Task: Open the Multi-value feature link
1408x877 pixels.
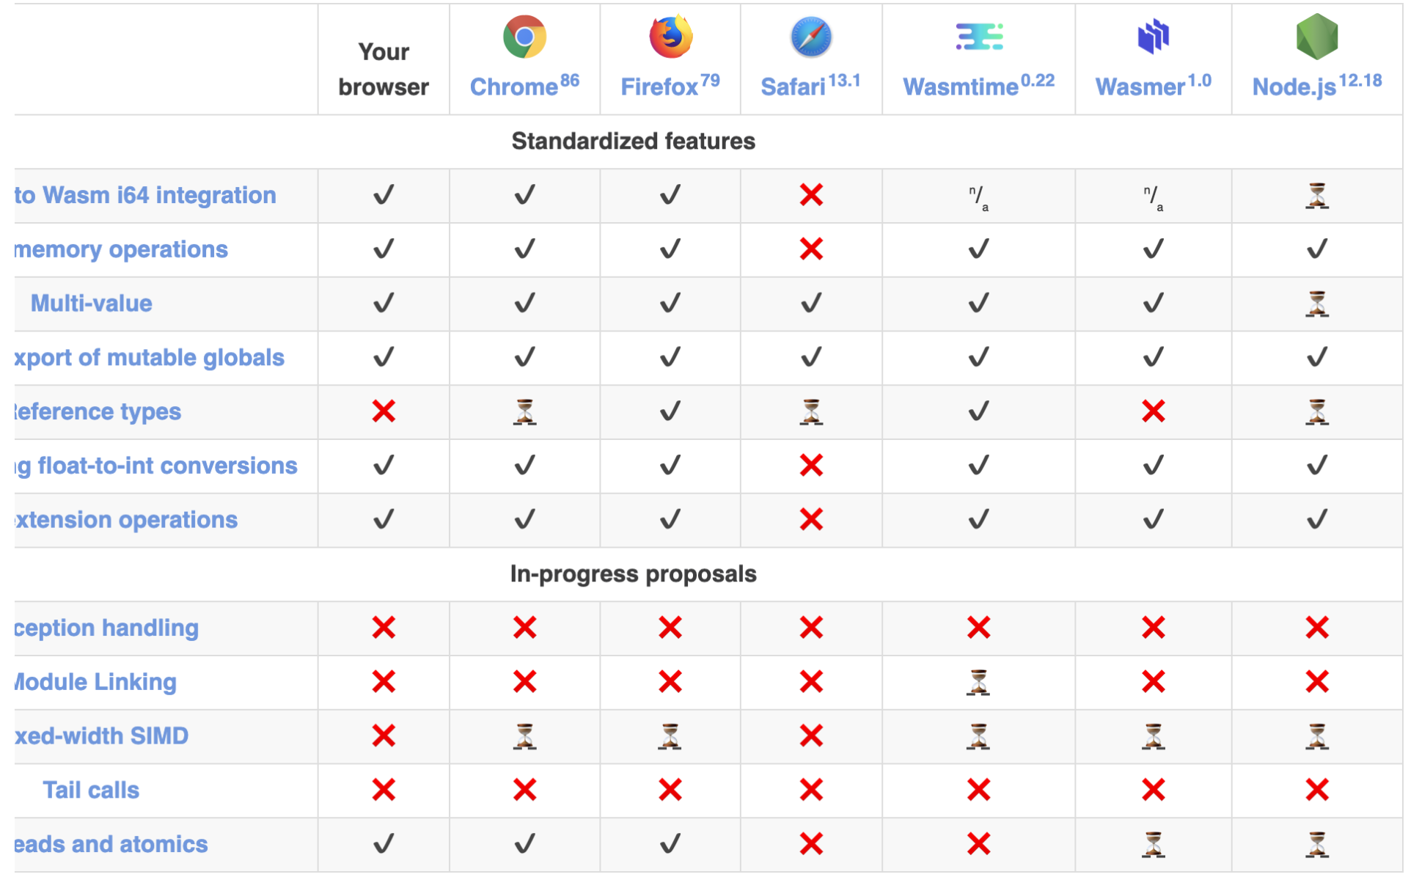Action: click(x=92, y=304)
